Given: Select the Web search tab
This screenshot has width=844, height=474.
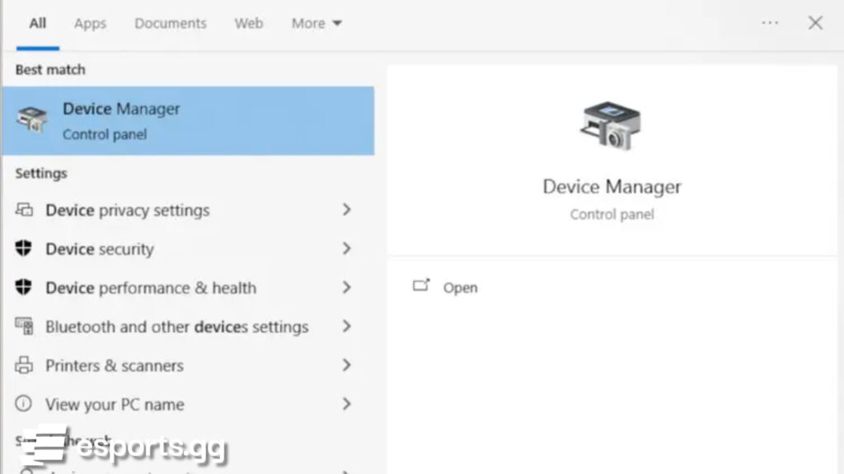Looking at the screenshot, I should pos(248,23).
